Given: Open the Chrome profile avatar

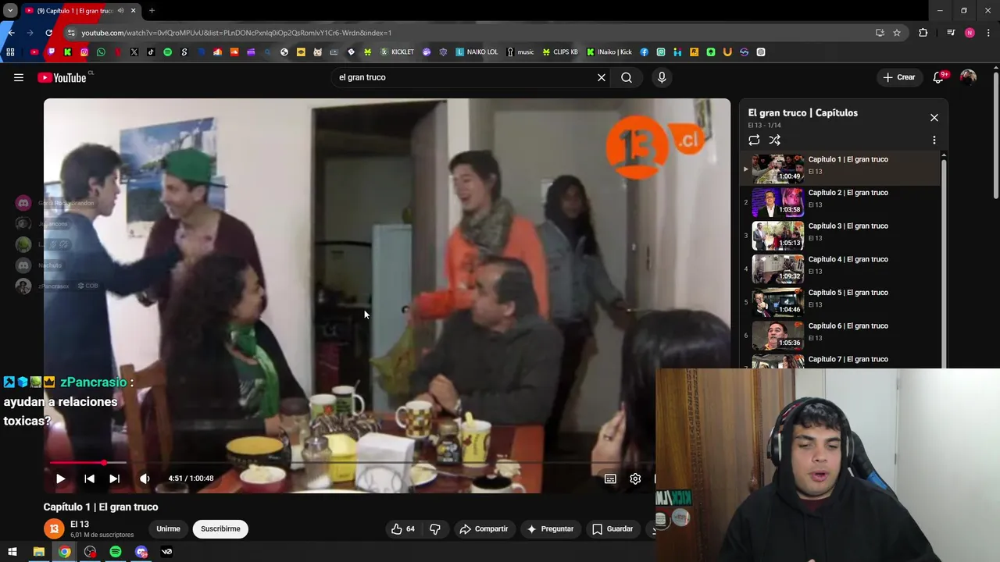Looking at the screenshot, I should (970, 33).
